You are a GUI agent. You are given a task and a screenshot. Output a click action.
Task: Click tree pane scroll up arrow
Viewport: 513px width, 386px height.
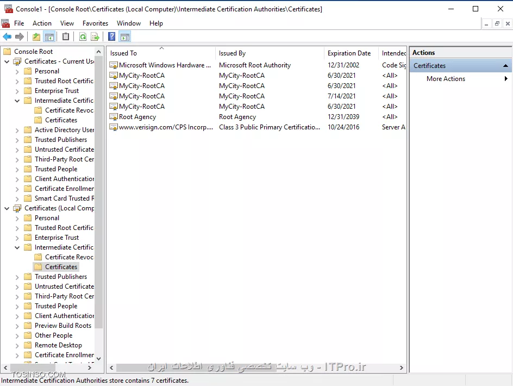point(98,52)
